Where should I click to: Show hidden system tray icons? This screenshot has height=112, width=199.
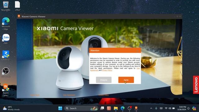151,108
